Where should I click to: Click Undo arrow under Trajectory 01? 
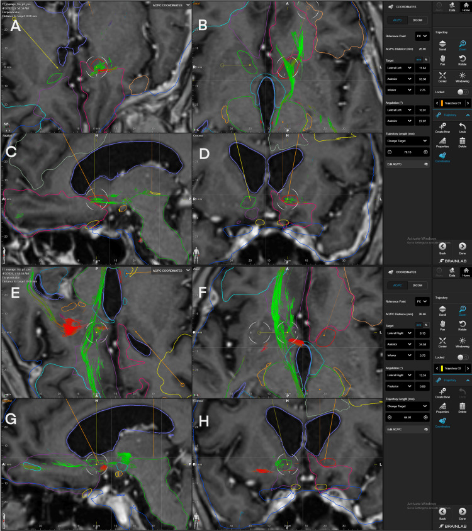point(462,128)
